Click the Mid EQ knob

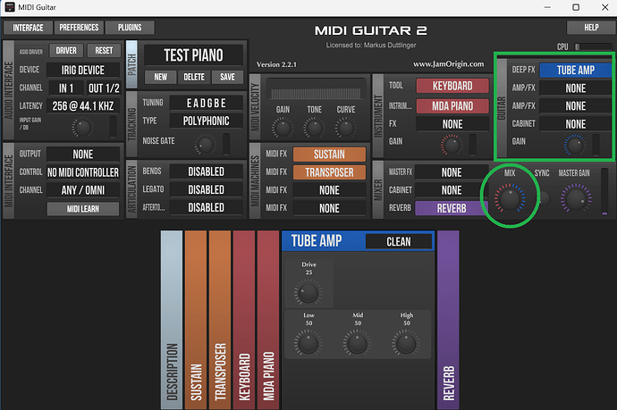pos(357,340)
